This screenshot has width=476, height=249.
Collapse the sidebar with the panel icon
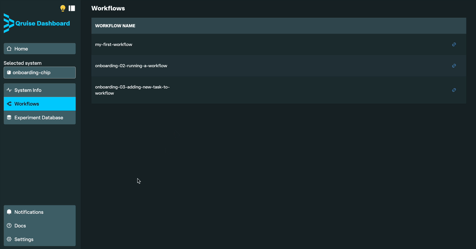(72, 8)
